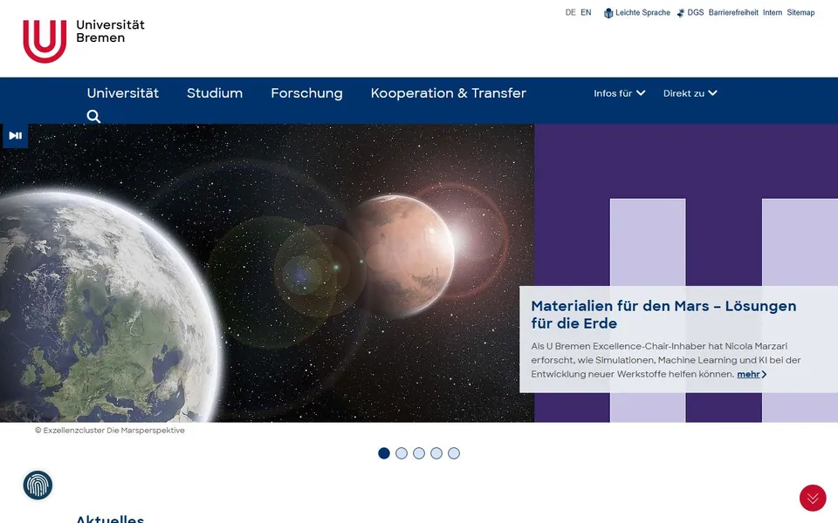
Task: Select the fourth slide indicator dot
Action: pos(436,453)
